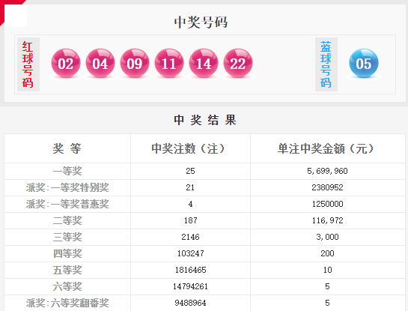Click fourth prize amount 200
Viewport: 408px width, 311px height.
327,253
